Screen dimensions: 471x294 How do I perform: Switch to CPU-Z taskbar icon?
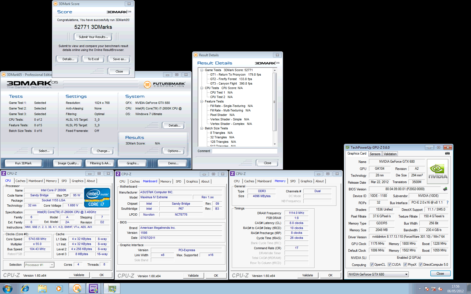(94, 288)
